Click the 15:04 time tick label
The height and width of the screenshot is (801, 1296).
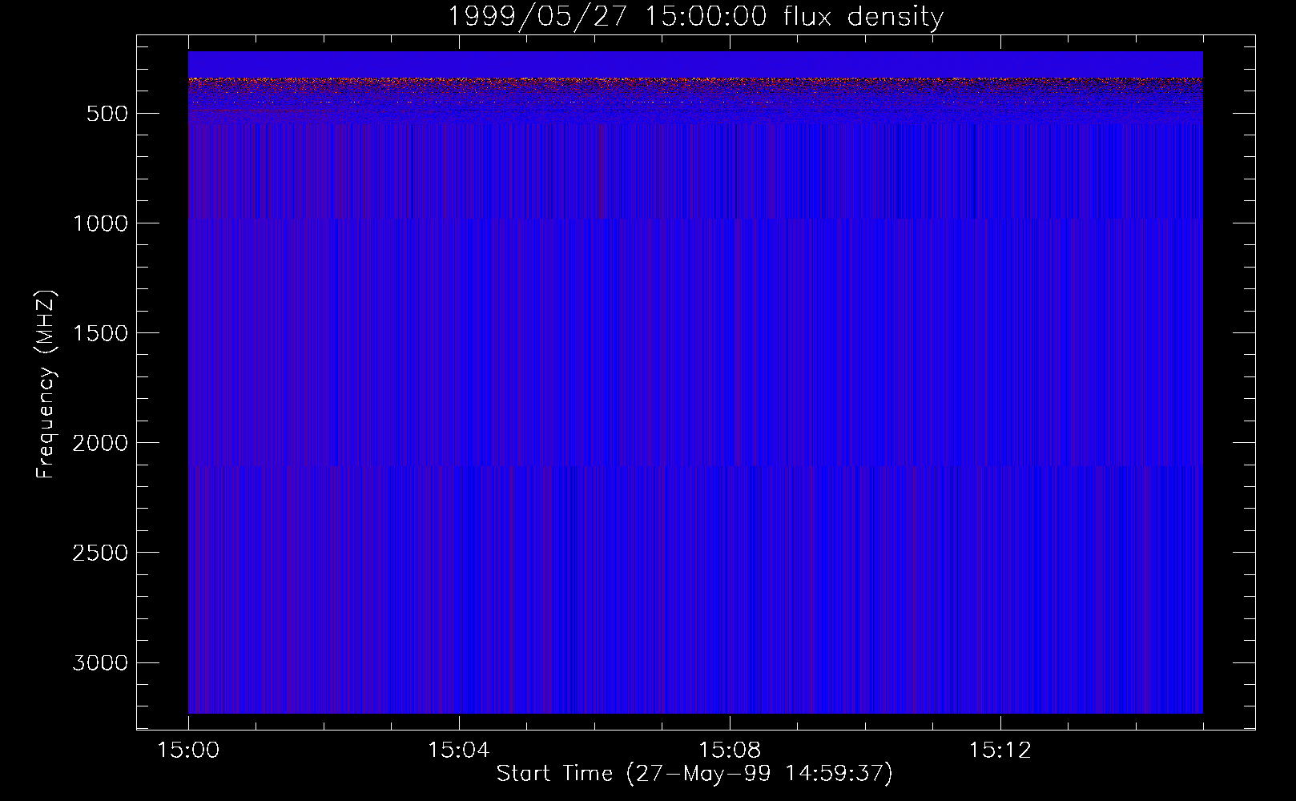point(458,751)
